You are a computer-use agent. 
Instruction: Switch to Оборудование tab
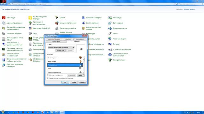(80, 40)
